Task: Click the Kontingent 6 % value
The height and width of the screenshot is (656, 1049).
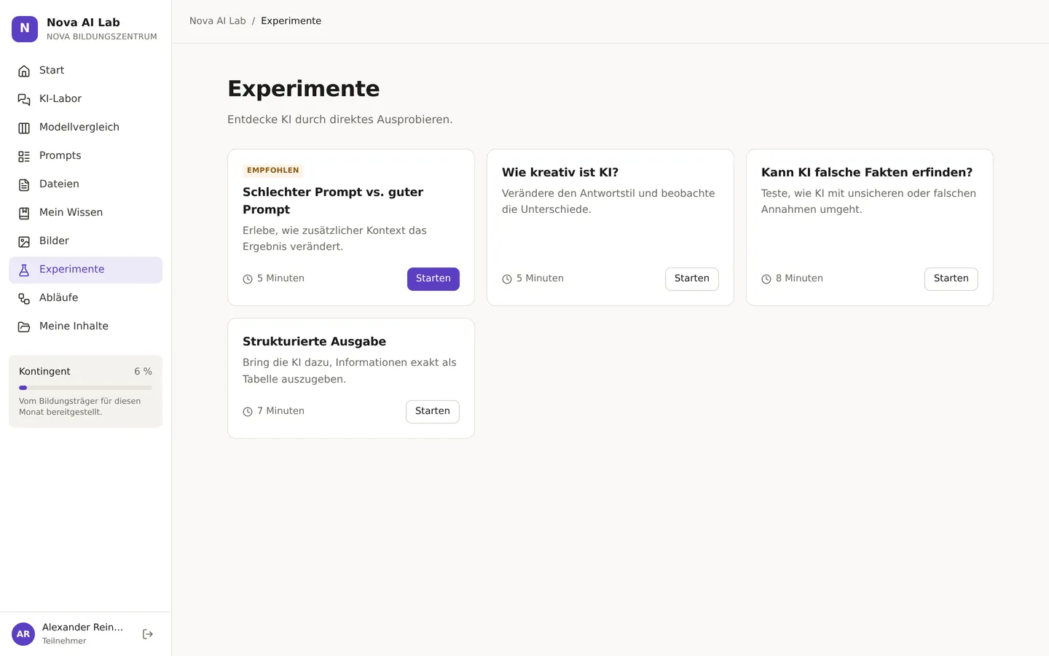Action: [x=143, y=372]
